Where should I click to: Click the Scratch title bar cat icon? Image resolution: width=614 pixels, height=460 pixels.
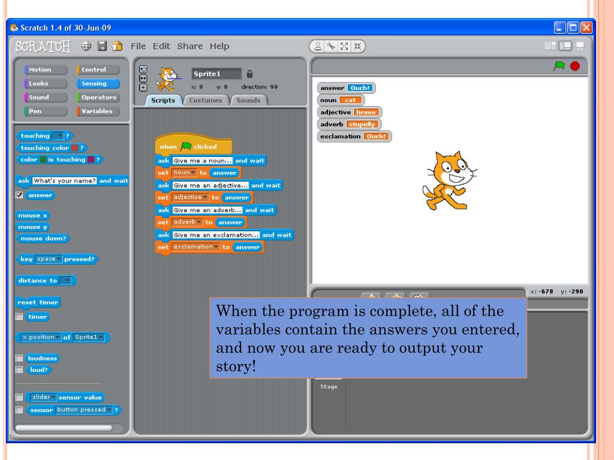(x=14, y=28)
